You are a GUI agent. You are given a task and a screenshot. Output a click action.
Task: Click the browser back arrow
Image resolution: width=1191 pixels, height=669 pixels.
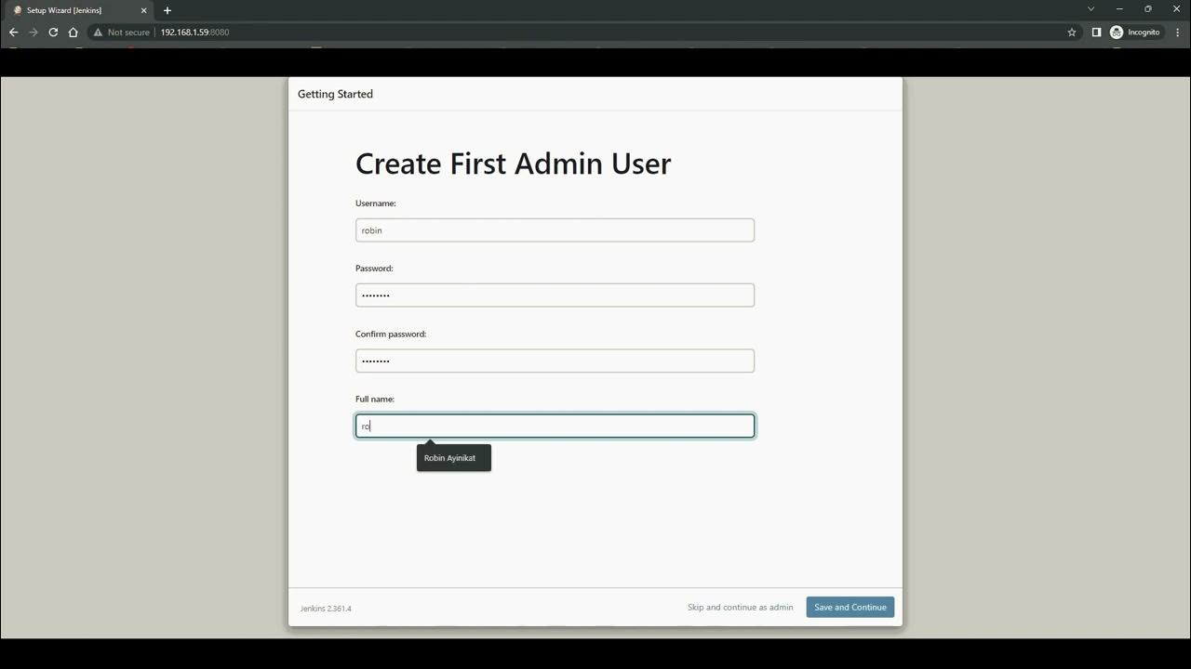pyautogui.click(x=13, y=32)
